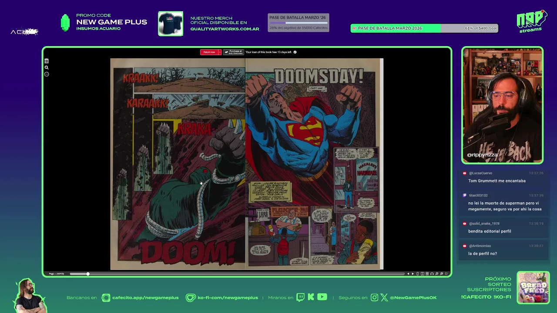The height and width of the screenshot is (313, 557).
Task: Click the Kick K icon
Action: [x=311, y=297]
